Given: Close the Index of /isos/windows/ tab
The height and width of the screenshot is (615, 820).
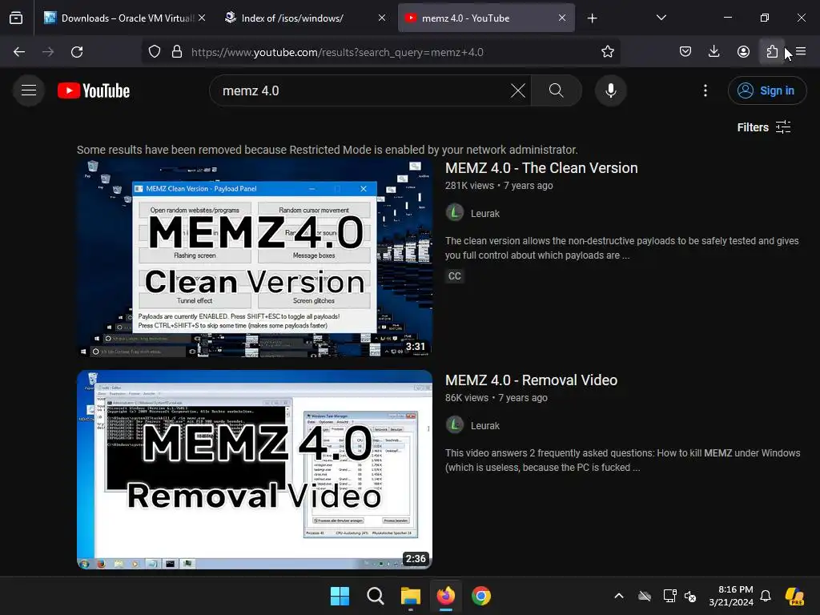Looking at the screenshot, I should coord(382,18).
